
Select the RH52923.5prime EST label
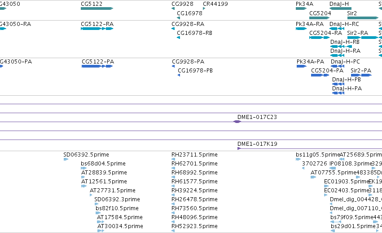194,226
